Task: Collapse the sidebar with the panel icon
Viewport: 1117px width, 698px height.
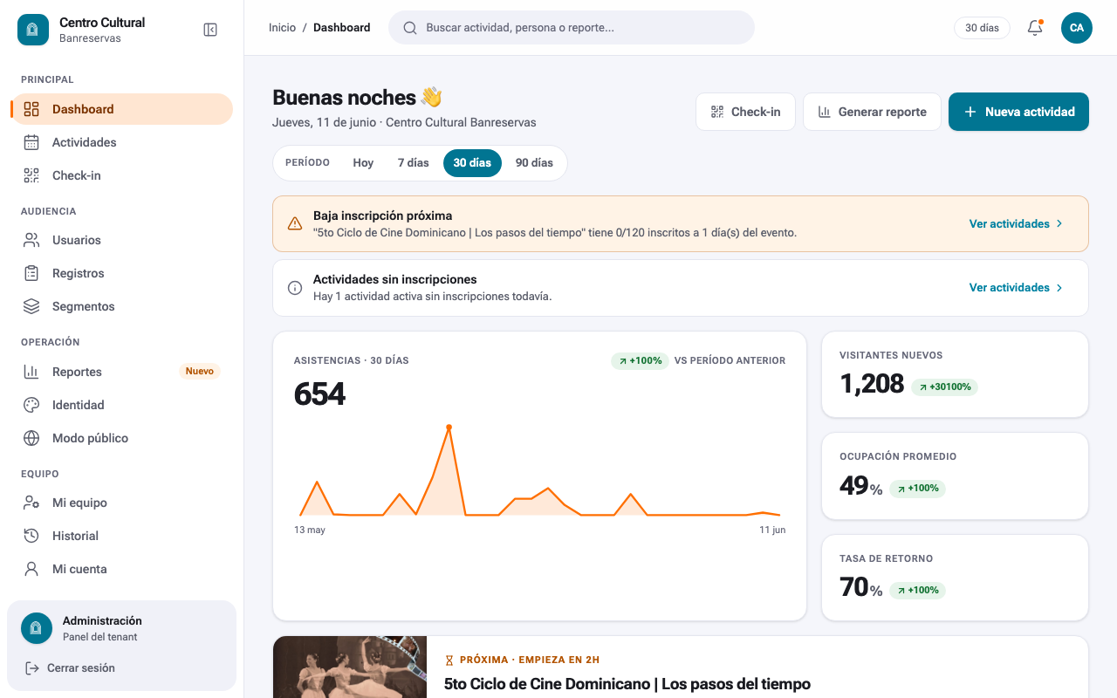Action: coord(210,30)
